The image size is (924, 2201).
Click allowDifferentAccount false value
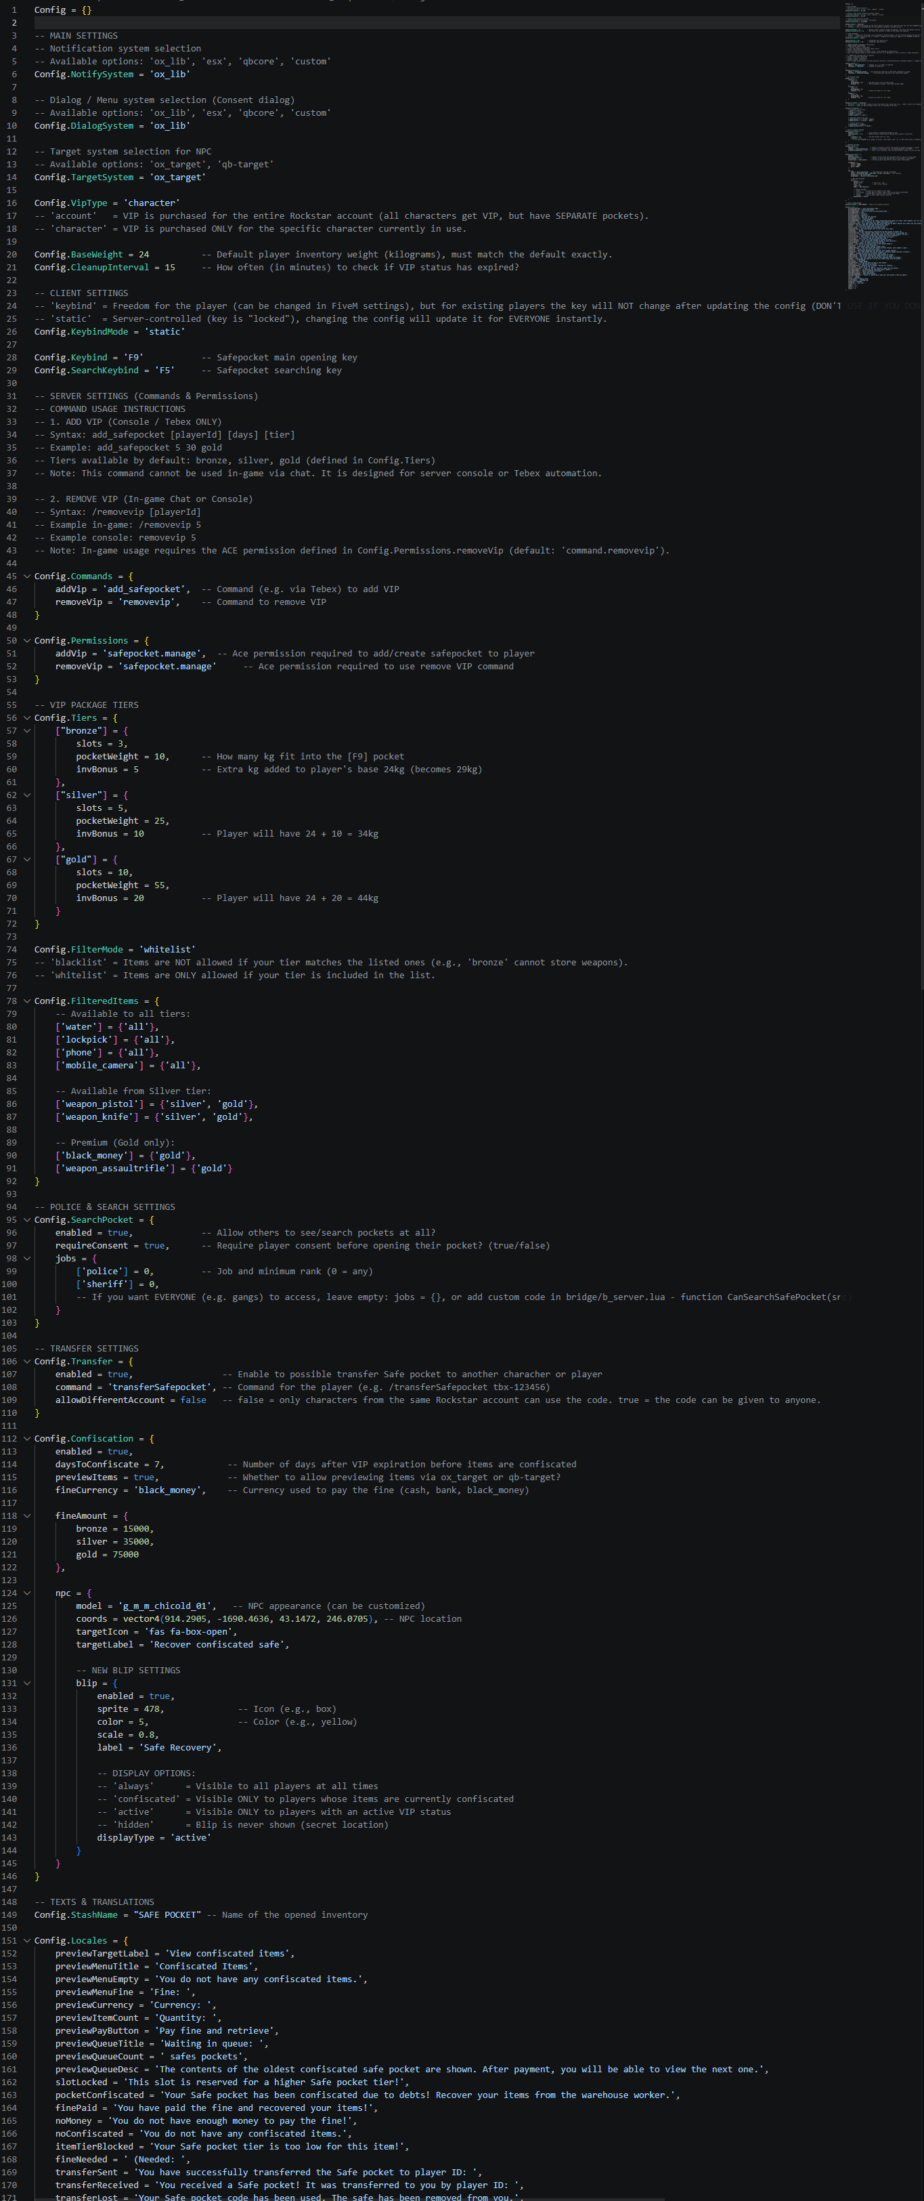tap(193, 1400)
